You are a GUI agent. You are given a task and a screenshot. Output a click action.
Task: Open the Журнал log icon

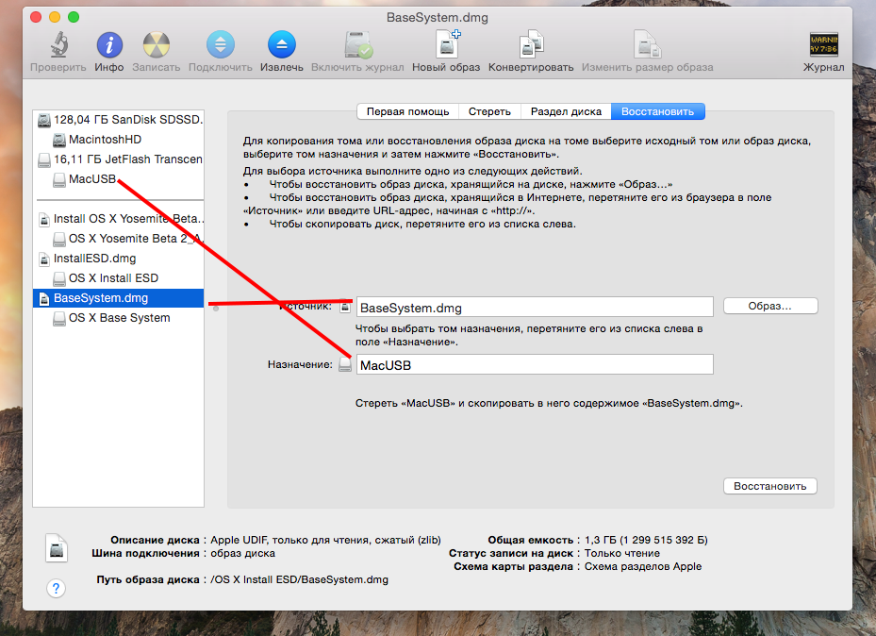(x=823, y=45)
